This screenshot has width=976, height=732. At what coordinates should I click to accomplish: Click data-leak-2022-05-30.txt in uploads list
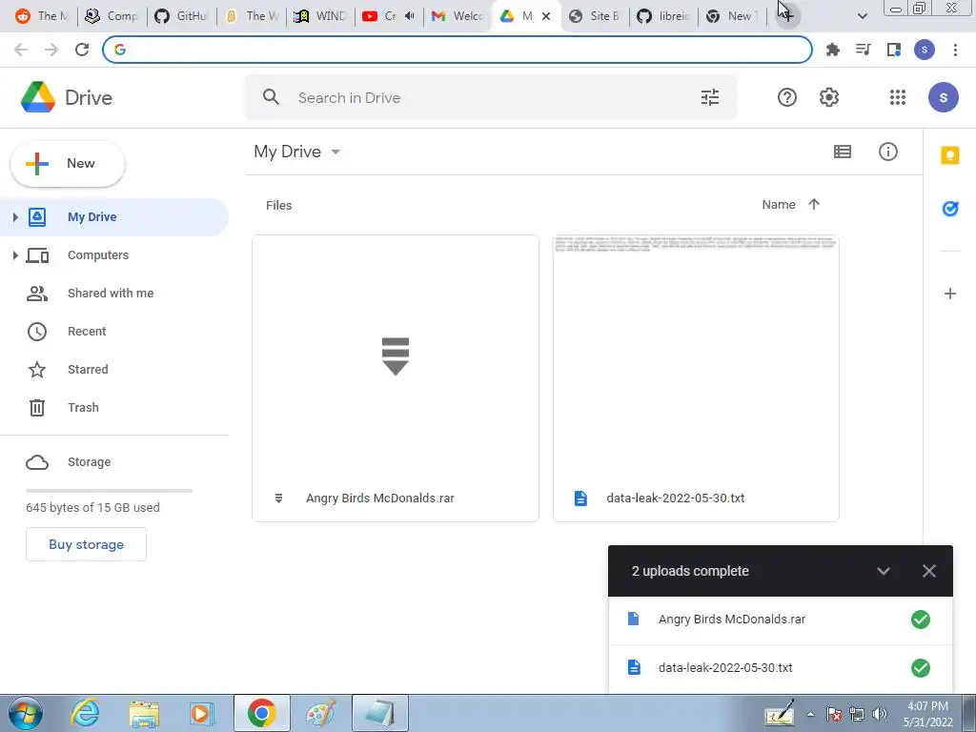click(780, 668)
